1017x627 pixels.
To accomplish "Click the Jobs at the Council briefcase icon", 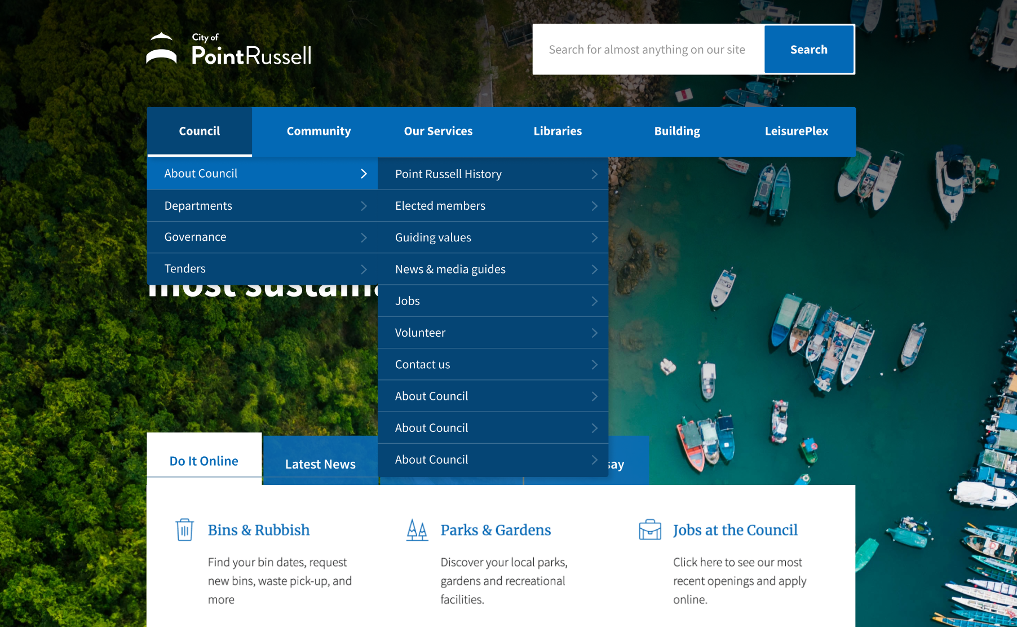I will pyautogui.click(x=649, y=530).
